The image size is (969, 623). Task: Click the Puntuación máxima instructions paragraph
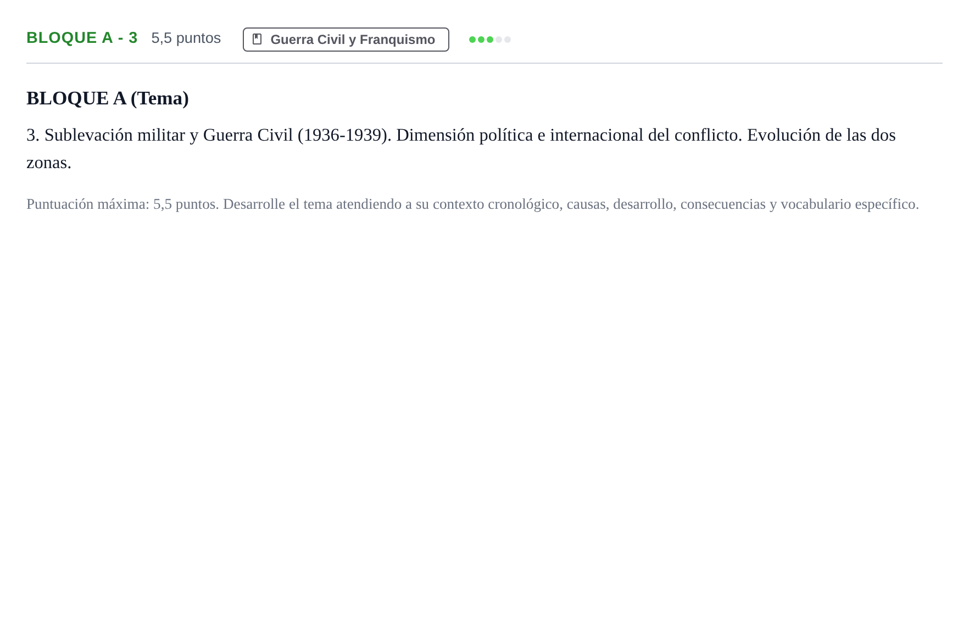(472, 204)
